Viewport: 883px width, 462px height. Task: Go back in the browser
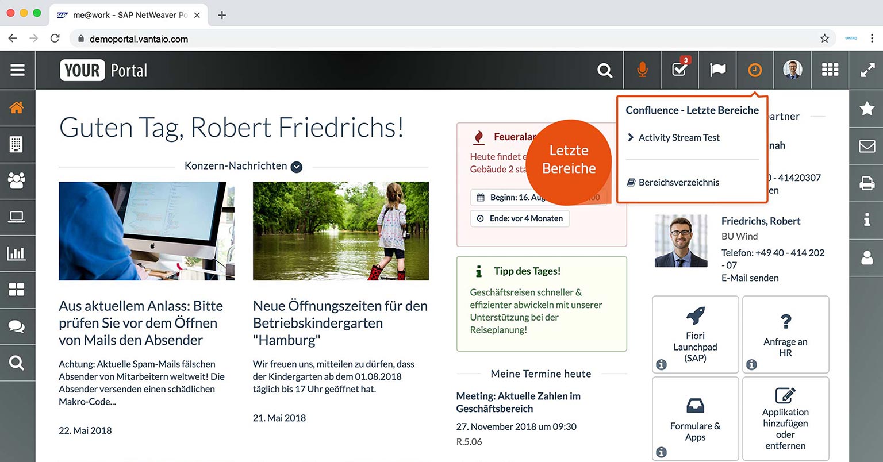[x=13, y=38]
